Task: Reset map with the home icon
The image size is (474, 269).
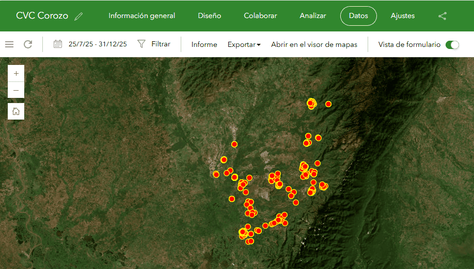Action: click(16, 111)
